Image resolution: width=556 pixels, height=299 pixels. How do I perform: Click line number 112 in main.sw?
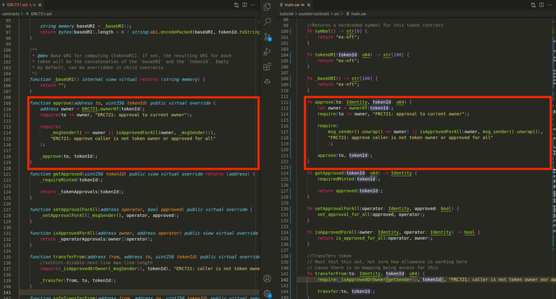[285, 102]
